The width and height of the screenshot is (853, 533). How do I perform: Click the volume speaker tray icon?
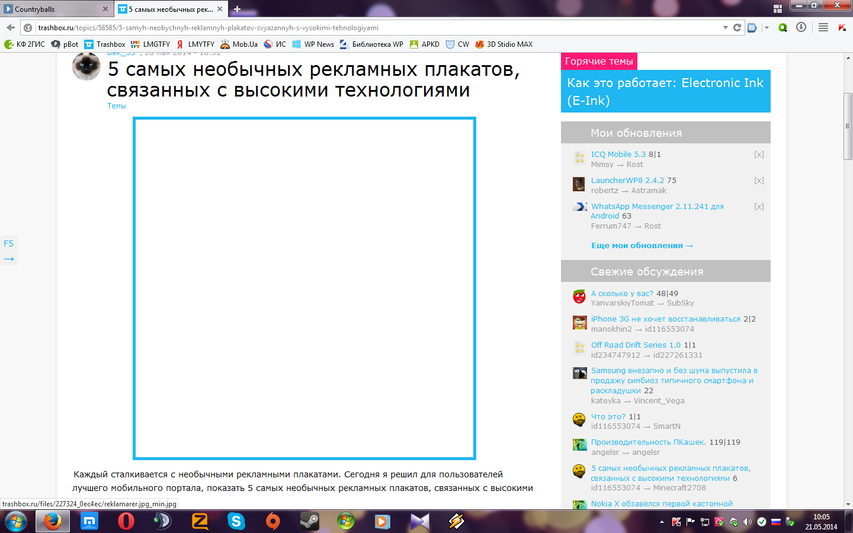pos(748,522)
